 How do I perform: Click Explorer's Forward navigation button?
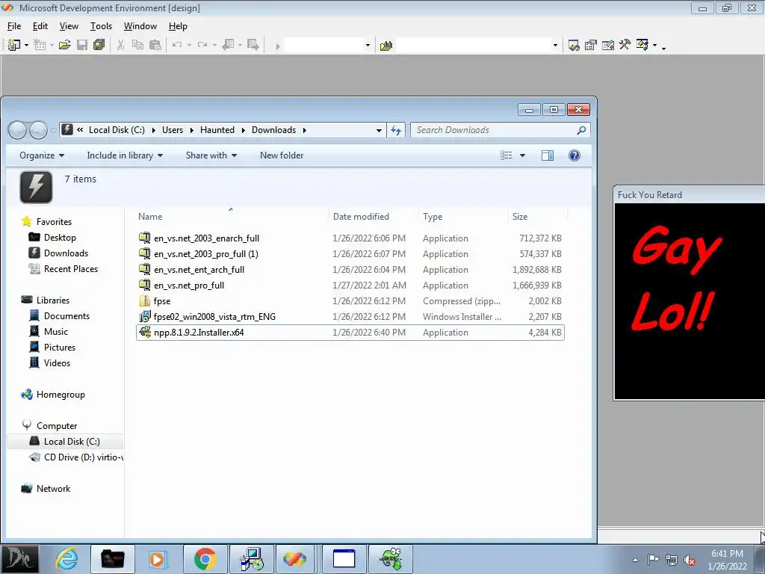point(38,130)
